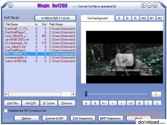The width and height of the screenshot is (167, 125).
Task: Open help with the question mark icon
Action: [143, 5]
